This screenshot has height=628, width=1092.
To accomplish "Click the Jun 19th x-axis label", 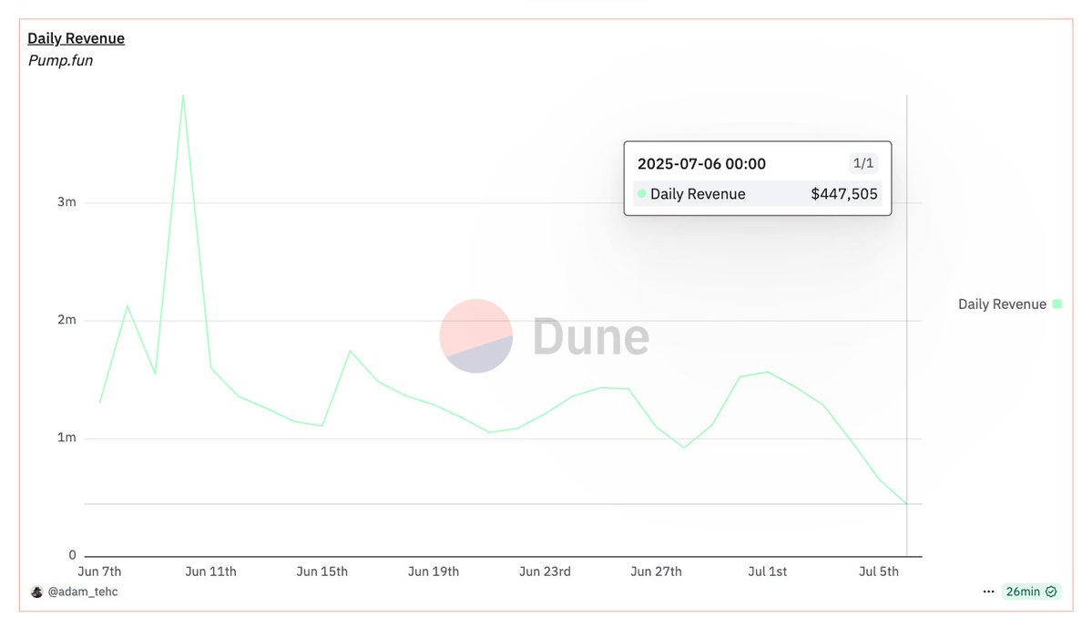I will (x=434, y=571).
